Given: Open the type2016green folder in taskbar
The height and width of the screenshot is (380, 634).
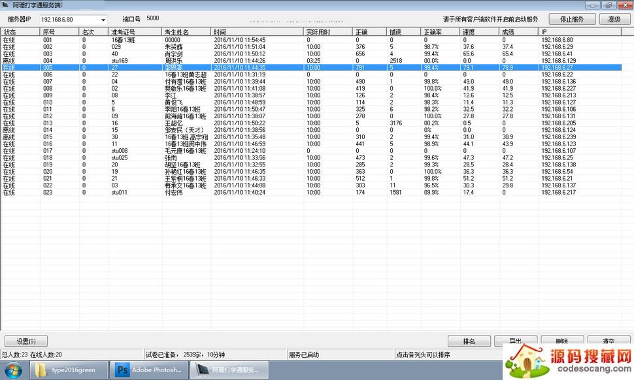Looking at the screenshot, I should coord(65,370).
